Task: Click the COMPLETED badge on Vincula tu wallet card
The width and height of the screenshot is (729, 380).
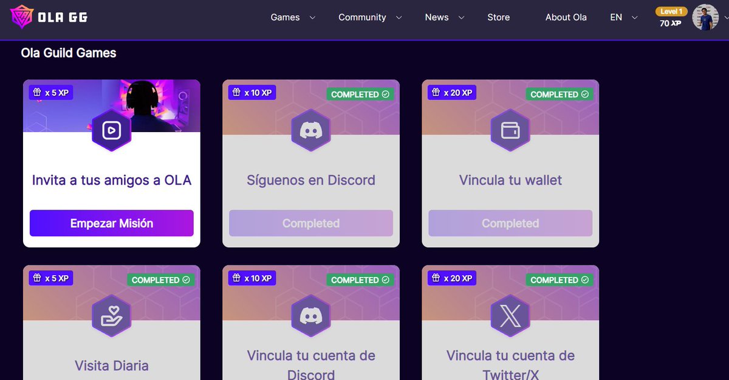Action: coord(560,95)
